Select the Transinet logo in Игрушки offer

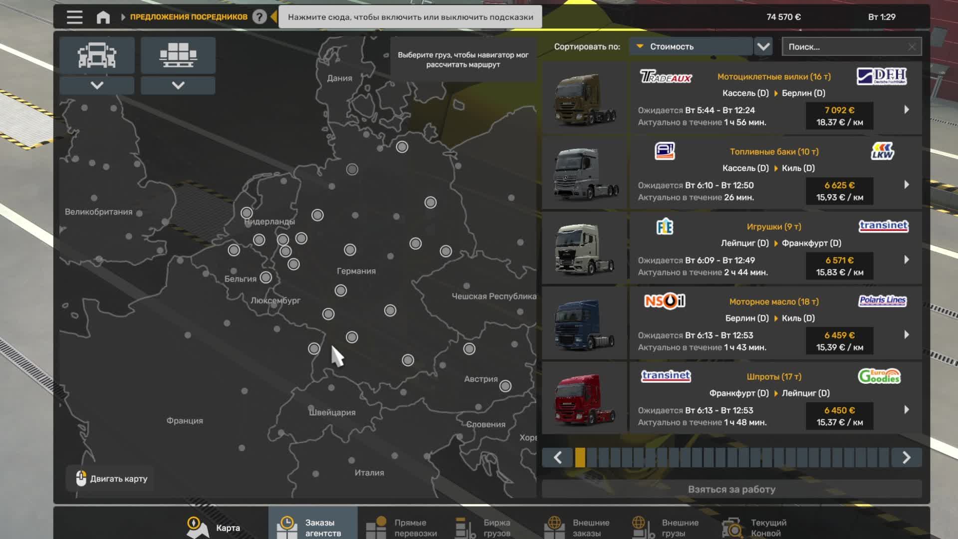click(x=883, y=226)
